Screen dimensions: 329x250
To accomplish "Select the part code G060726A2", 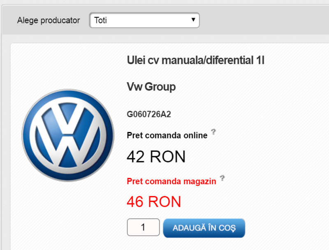I will (149, 114).
